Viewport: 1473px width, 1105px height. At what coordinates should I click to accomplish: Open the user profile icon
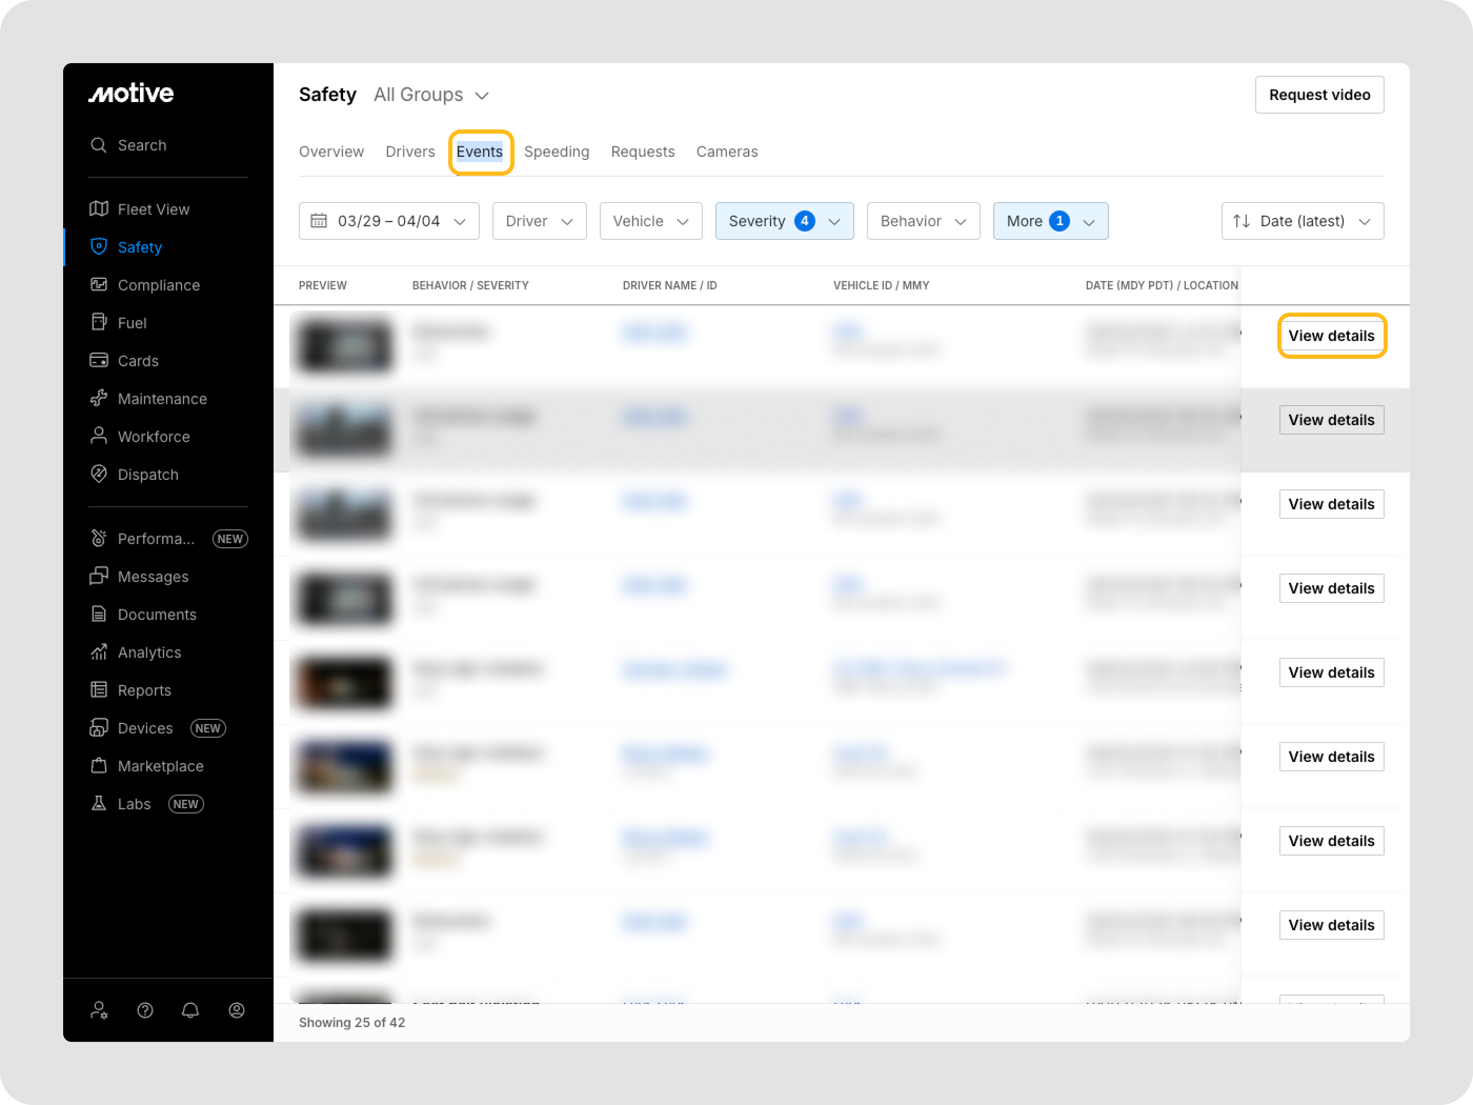[x=236, y=1010]
